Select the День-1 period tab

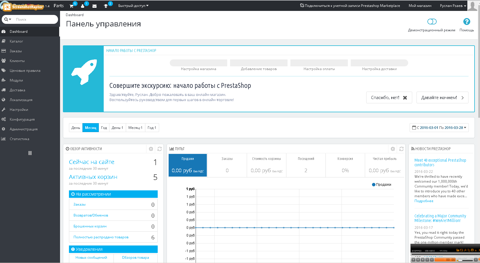tap(117, 128)
